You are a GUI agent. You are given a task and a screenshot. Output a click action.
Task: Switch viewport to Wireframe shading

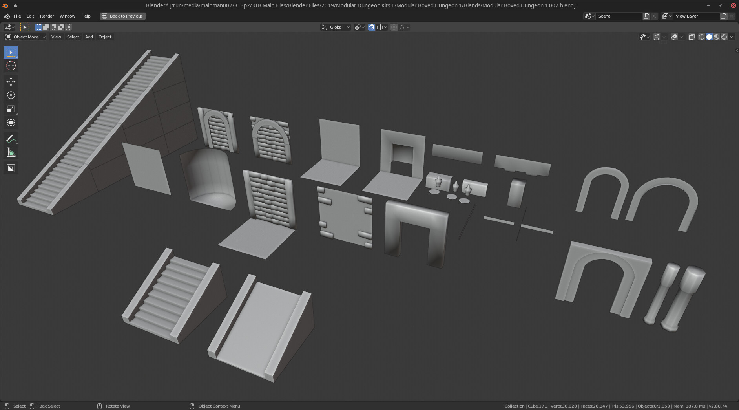point(702,37)
